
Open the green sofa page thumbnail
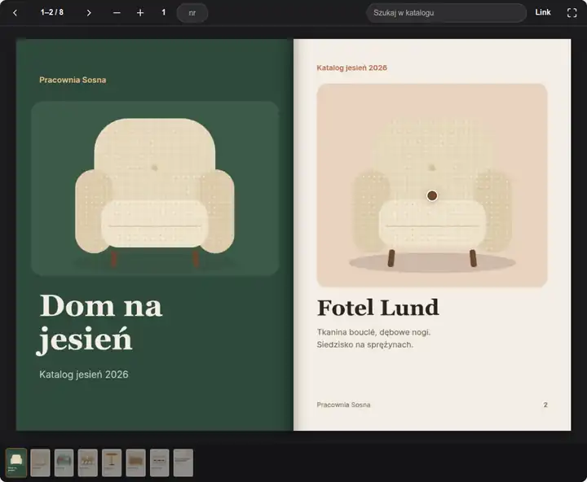(x=64, y=462)
